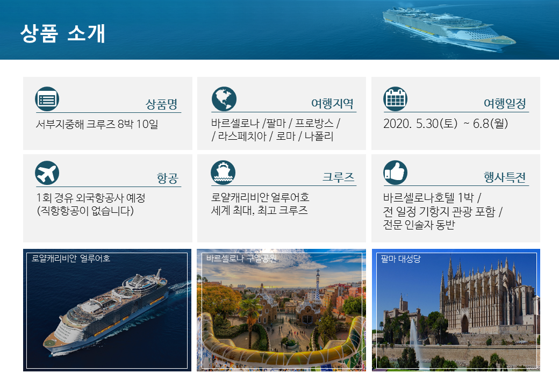The width and height of the screenshot is (559, 387).
Task: Click the 팔마 대성당 photo caption
Action: 401,259
